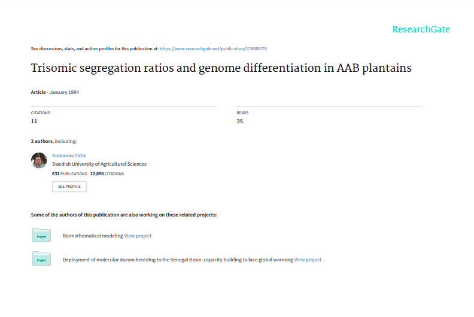Click the '2 authors, including' text
Image resolution: width=474 pixels, height=317 pixels.
(x=54, y=141)
